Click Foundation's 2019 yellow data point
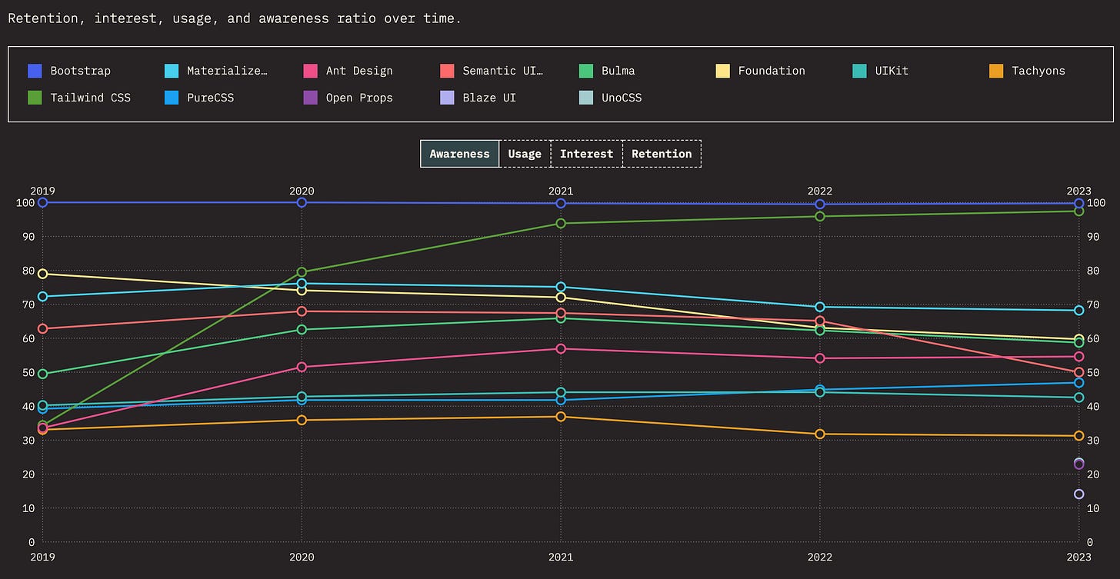The height and width of the screenshot is (579, 1120). pyautogui.click(x=42, y=274)
